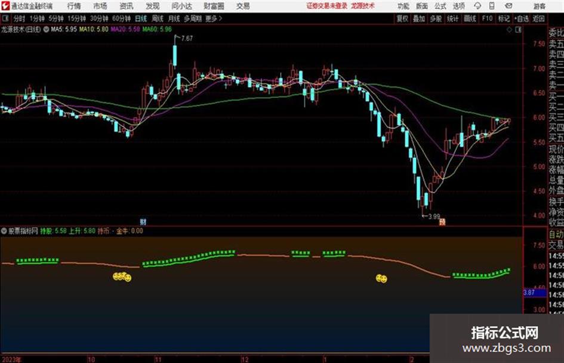Screen dimensions: 564x363
Task: Click the 通达信 red logo icon
Action: (5, 6)
